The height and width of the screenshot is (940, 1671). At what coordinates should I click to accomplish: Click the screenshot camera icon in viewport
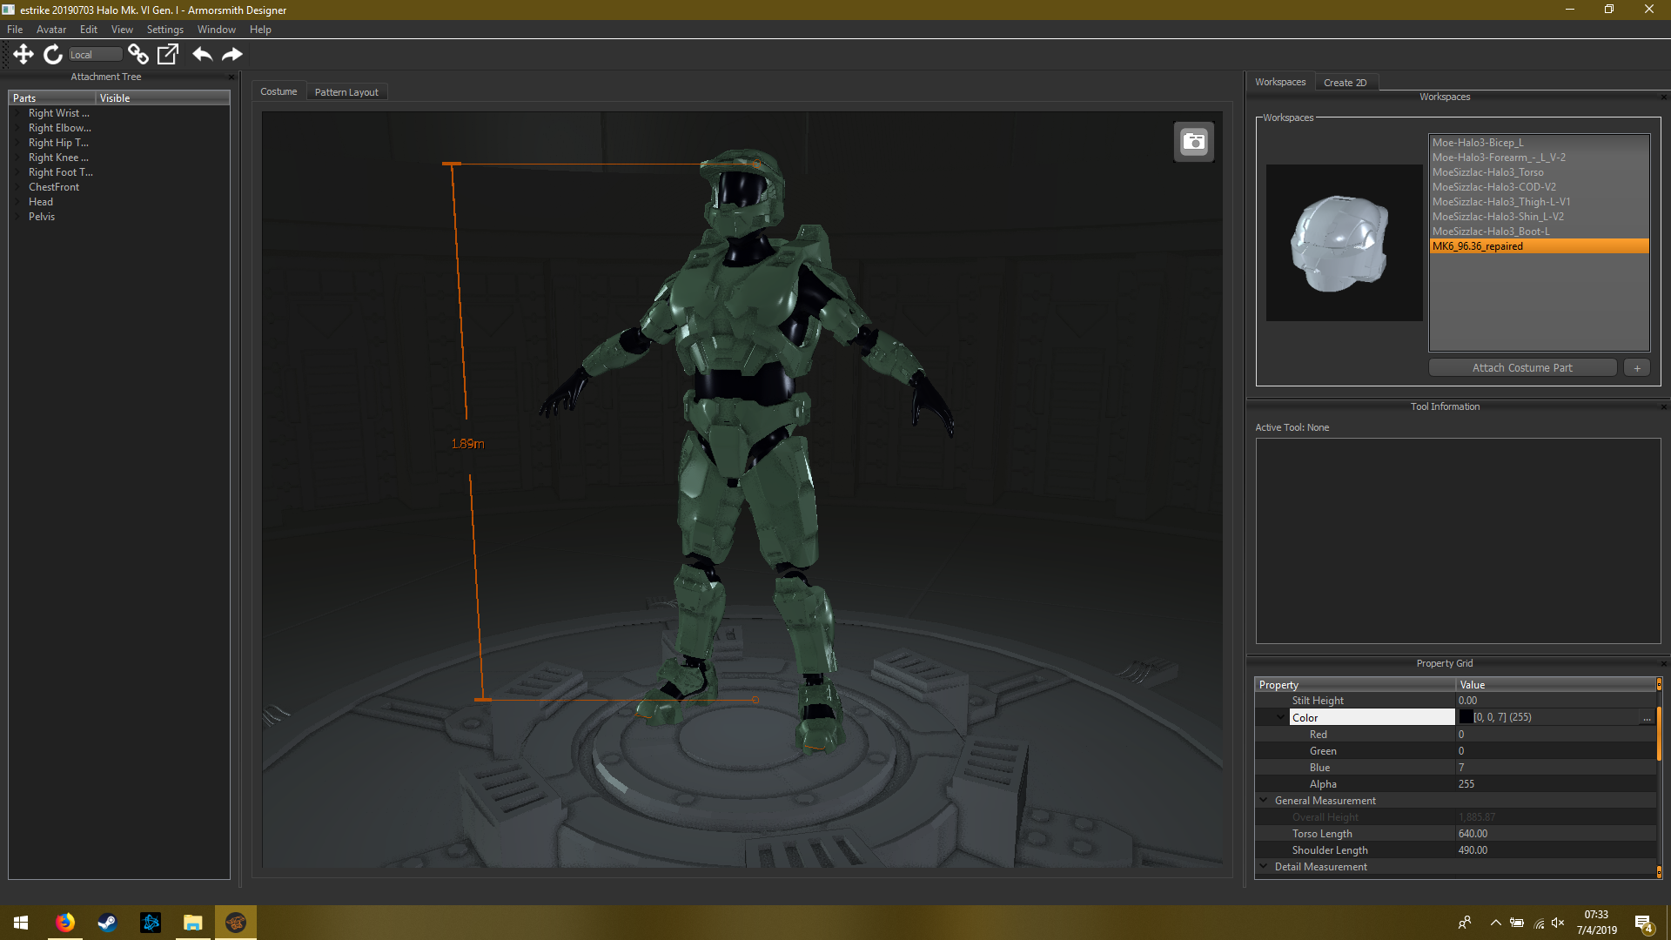click(1194, 142)
